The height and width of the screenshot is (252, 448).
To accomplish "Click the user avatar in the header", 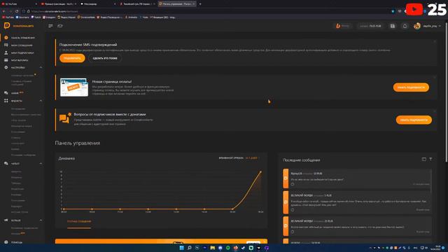I will pos(417,26).
